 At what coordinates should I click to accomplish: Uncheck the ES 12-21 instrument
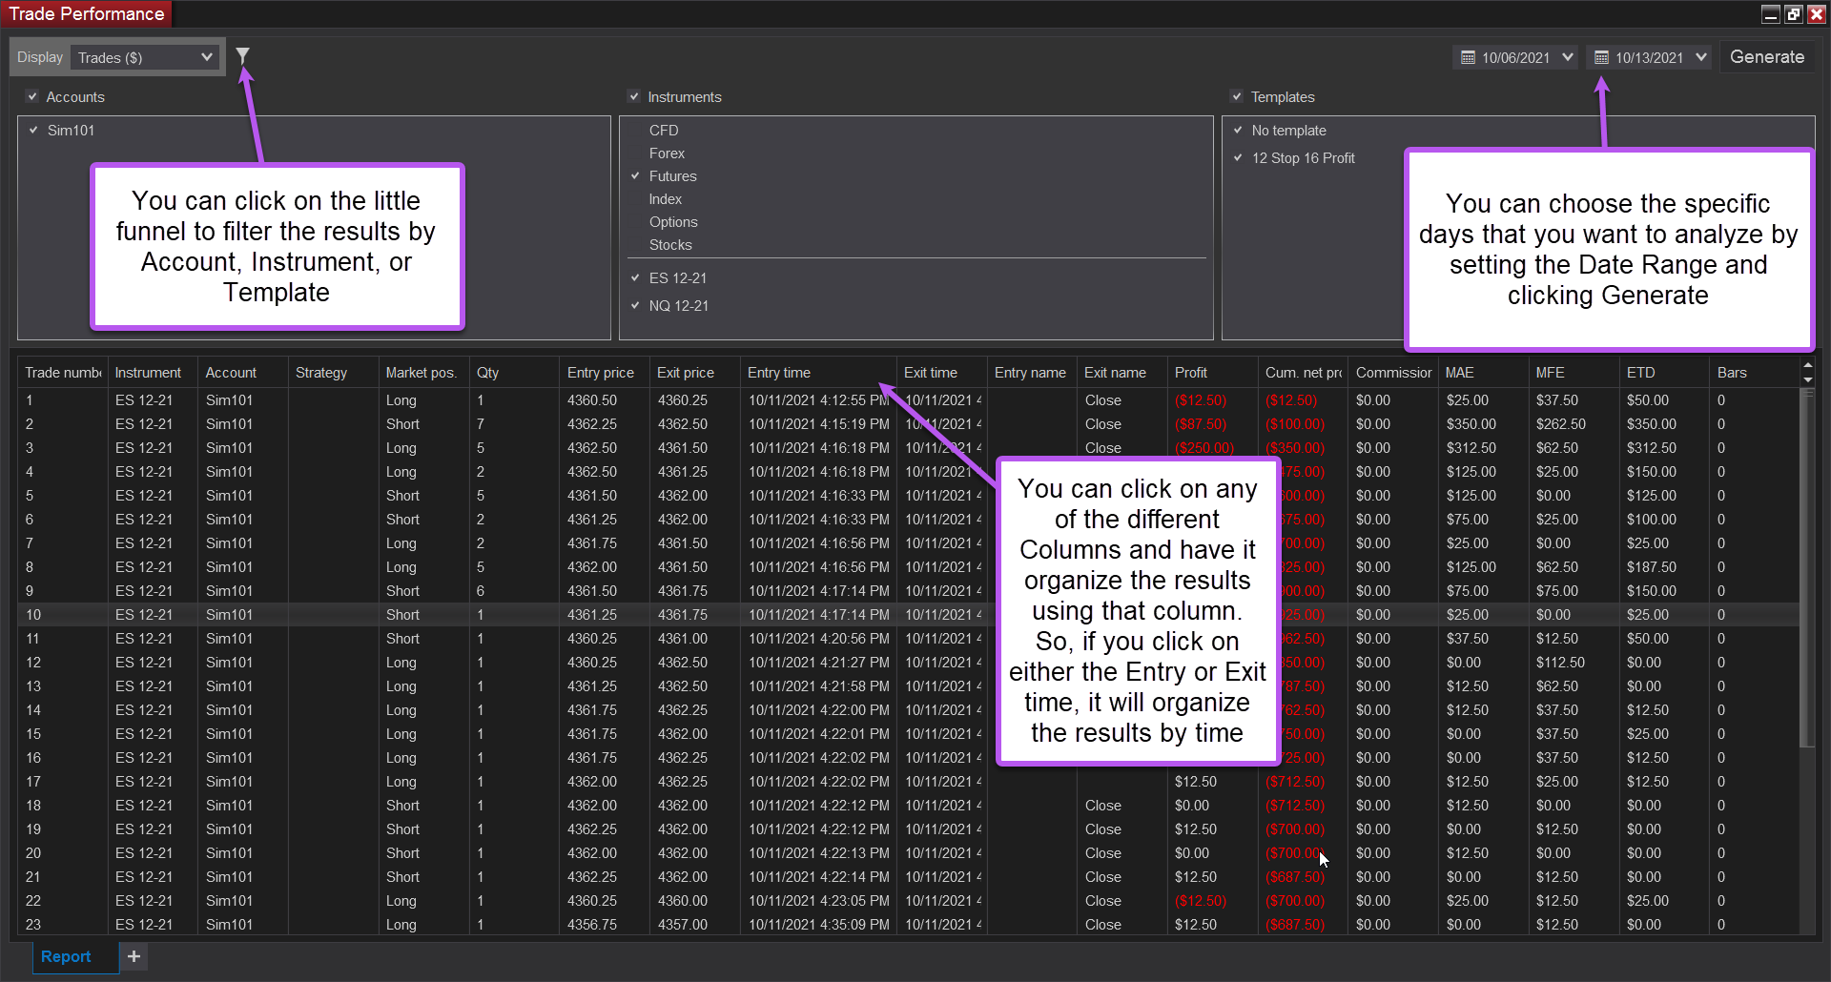coord(635,277)
